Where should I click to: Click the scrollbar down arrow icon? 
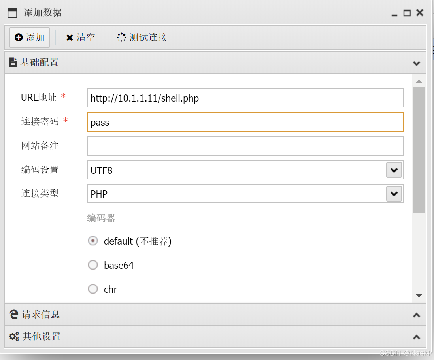(x=419, y=296)
